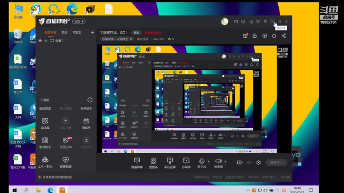Launch the 全民乐PK tool

(x=66, y=143)
